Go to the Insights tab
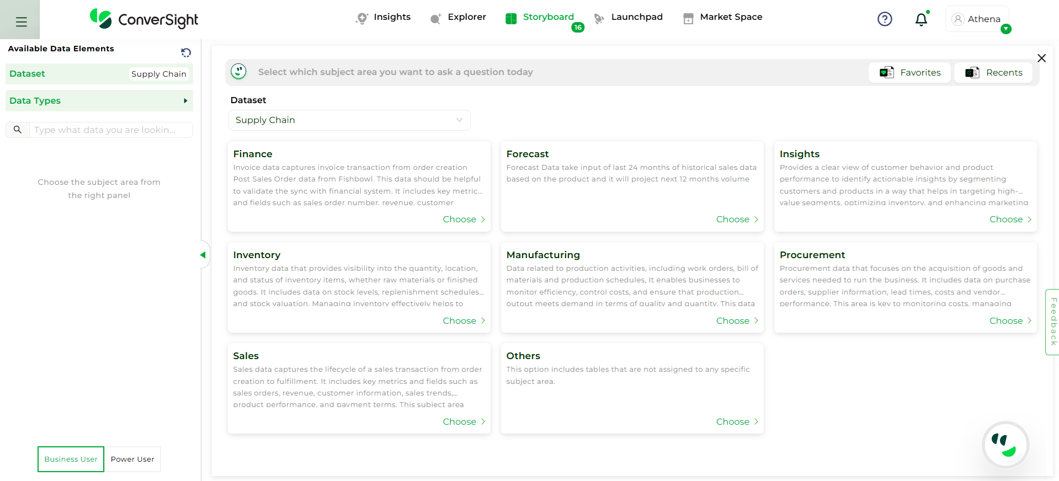Image resolution: width=1059 pixels, height=481 pixels. (x=384, y=17)
